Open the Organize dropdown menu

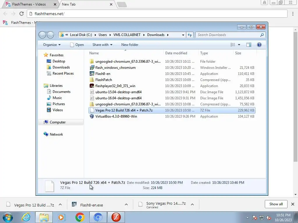[x=52, y=45]
